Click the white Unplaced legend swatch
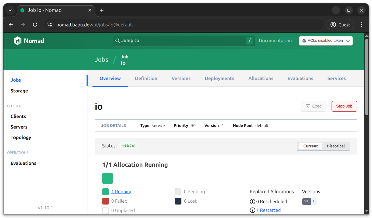This screenshot has width=372, height=218. [x=105, y=210]
